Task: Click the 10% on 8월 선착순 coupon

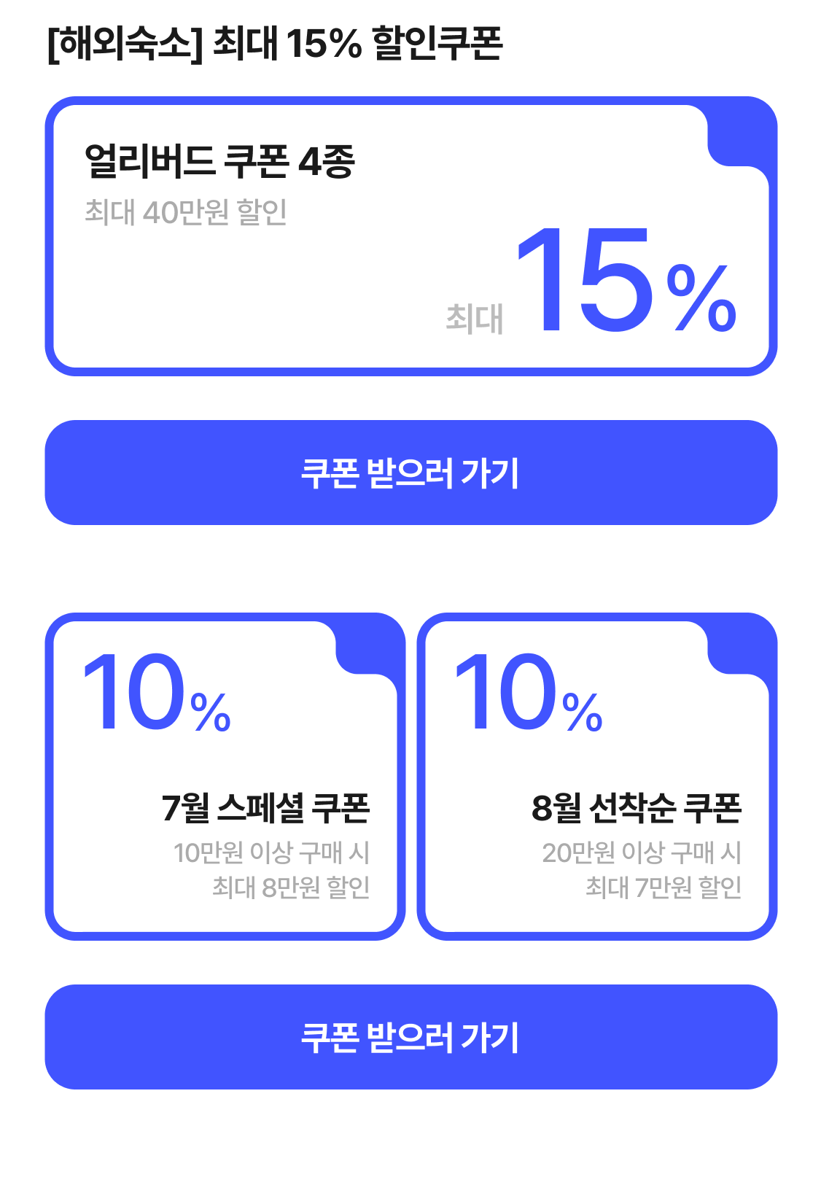Action: [528, 693]
